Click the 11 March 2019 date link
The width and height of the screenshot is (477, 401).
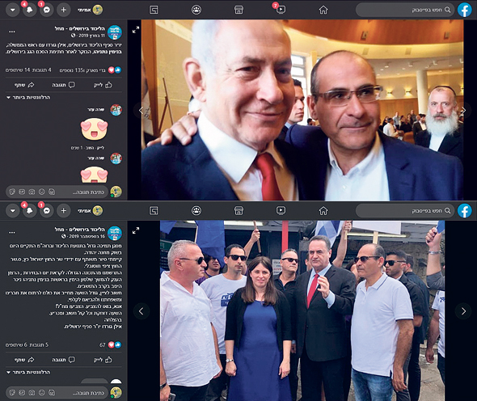tap(91, 36)
